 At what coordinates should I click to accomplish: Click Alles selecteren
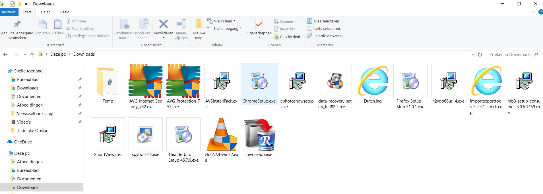(x=323, y=21)
